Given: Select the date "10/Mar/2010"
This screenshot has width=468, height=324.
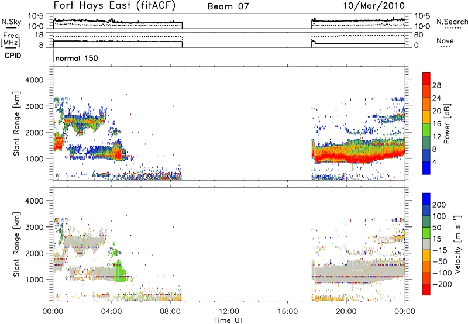Looking at the screenshot, I should click(374, 6).
